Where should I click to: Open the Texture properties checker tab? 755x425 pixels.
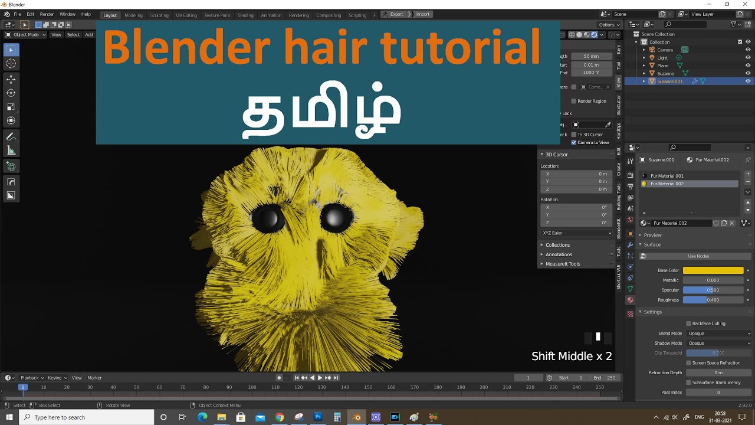click(630, 314)
